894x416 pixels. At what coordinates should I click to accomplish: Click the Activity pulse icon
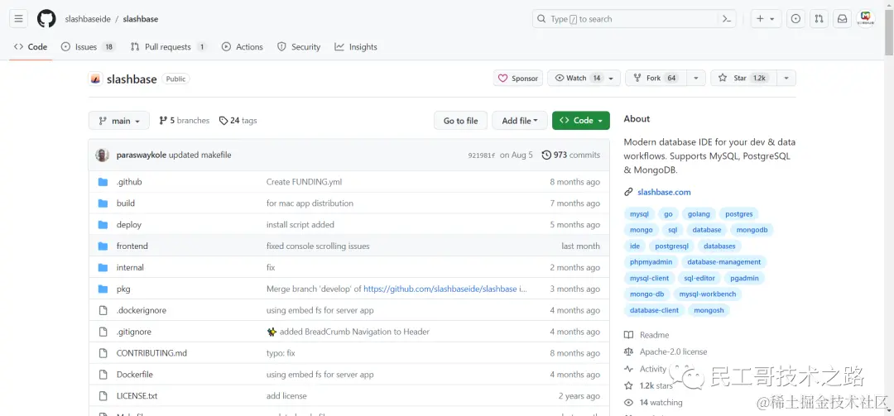click(x=628, y=369)
